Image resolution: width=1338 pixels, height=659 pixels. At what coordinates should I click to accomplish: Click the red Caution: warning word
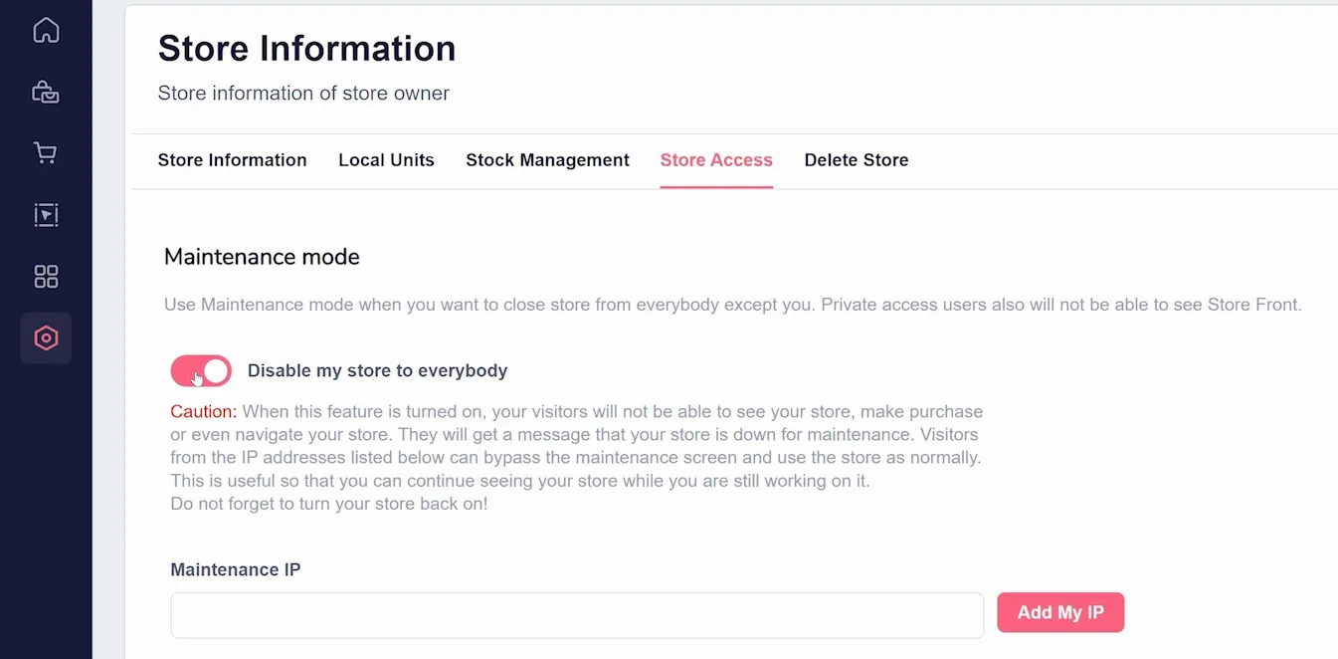click(x=204, y=412)
